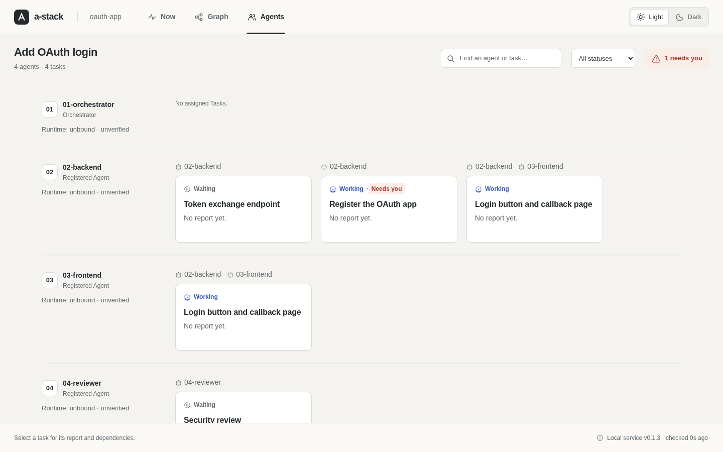Click the 01-orchestrator agent name
Viewport: 723px width, 452px height.
pos(88,104)
